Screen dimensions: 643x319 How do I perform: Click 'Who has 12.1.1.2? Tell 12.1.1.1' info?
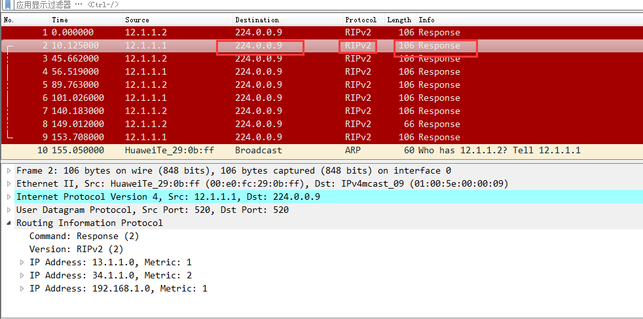tap(500, 151)
